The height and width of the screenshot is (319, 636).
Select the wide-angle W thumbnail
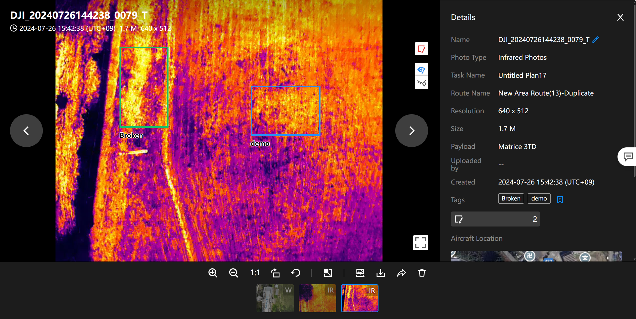[275, 298]
